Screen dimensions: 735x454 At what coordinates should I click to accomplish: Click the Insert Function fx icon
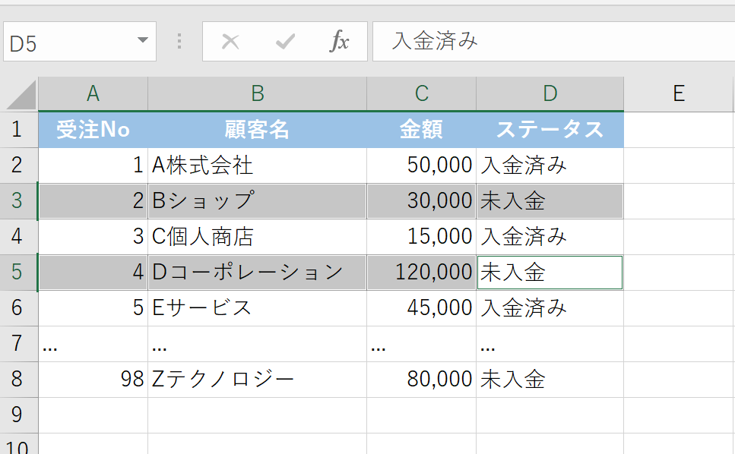coord(339,41)
